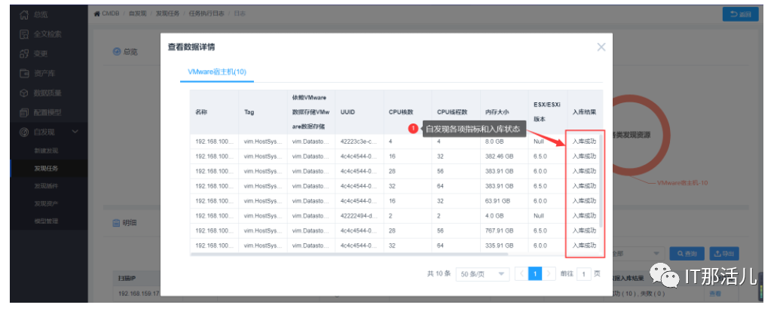Click 发现任务 breadcrumb link

168,14
